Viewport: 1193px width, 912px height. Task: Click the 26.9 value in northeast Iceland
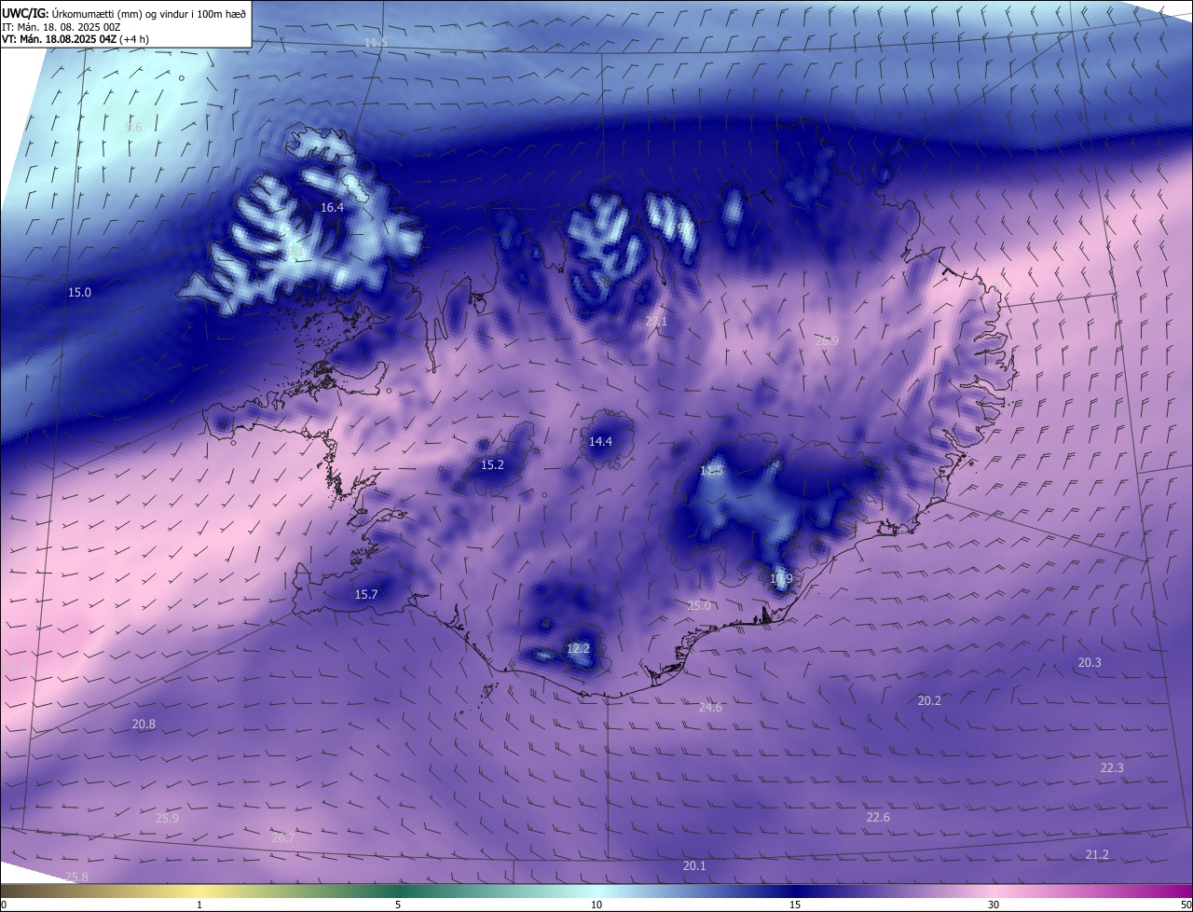tap(827, 341)
